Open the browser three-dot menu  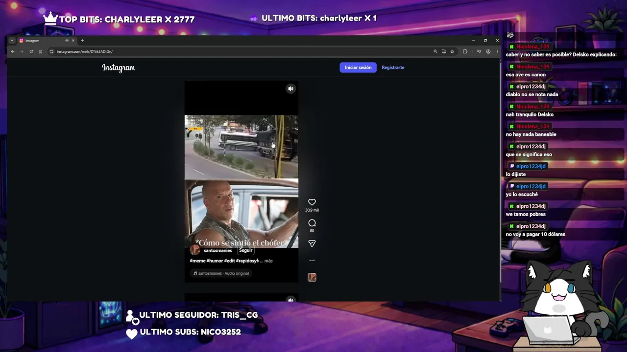click(x=497, y=51)
